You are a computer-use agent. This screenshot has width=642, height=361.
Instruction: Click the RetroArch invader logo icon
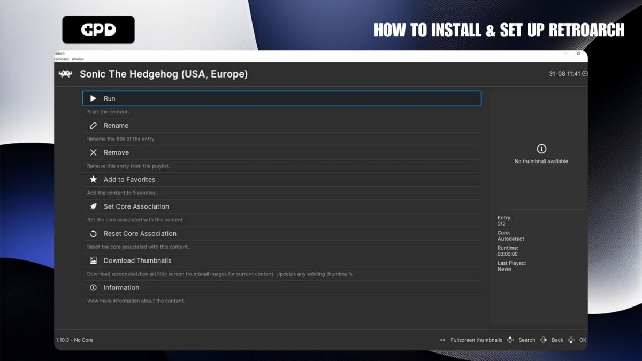[x=65, y=74]
